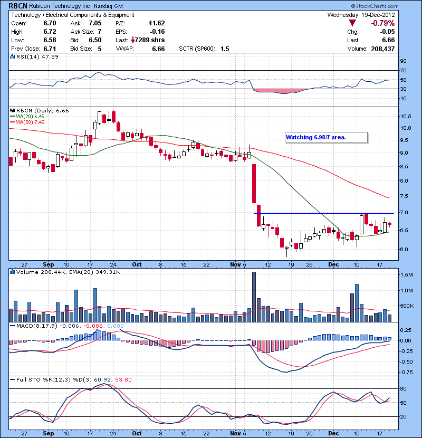Viewport: 422px width, 438px height.
Task: Click the 1.0M volume scale label
Action: point(406,291)
